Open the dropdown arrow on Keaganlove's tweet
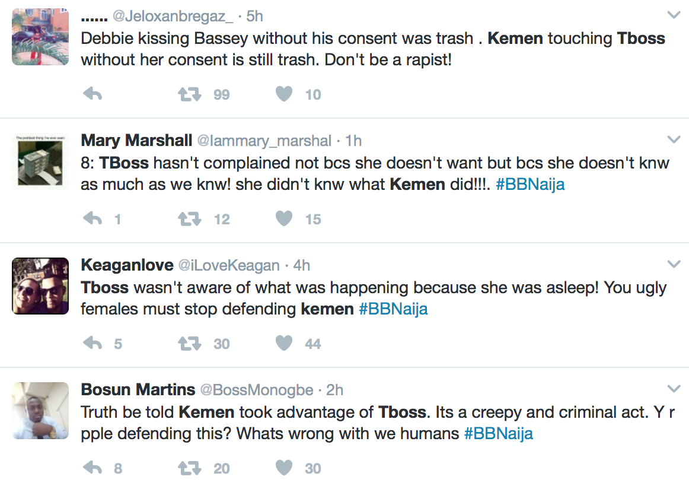The image size is (689, 489). point(674,264)
